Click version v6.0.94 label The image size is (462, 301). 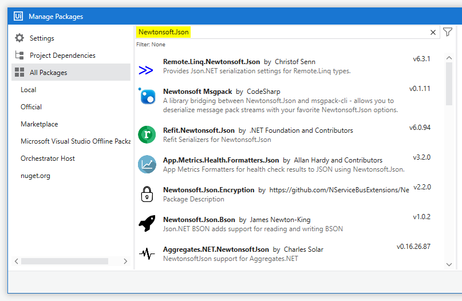pyautogui.click(x=420, y=128)
